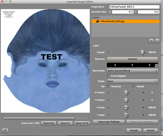Click the Image Name input field
Viewport: 163px width, 136px height.
point(134,7)
